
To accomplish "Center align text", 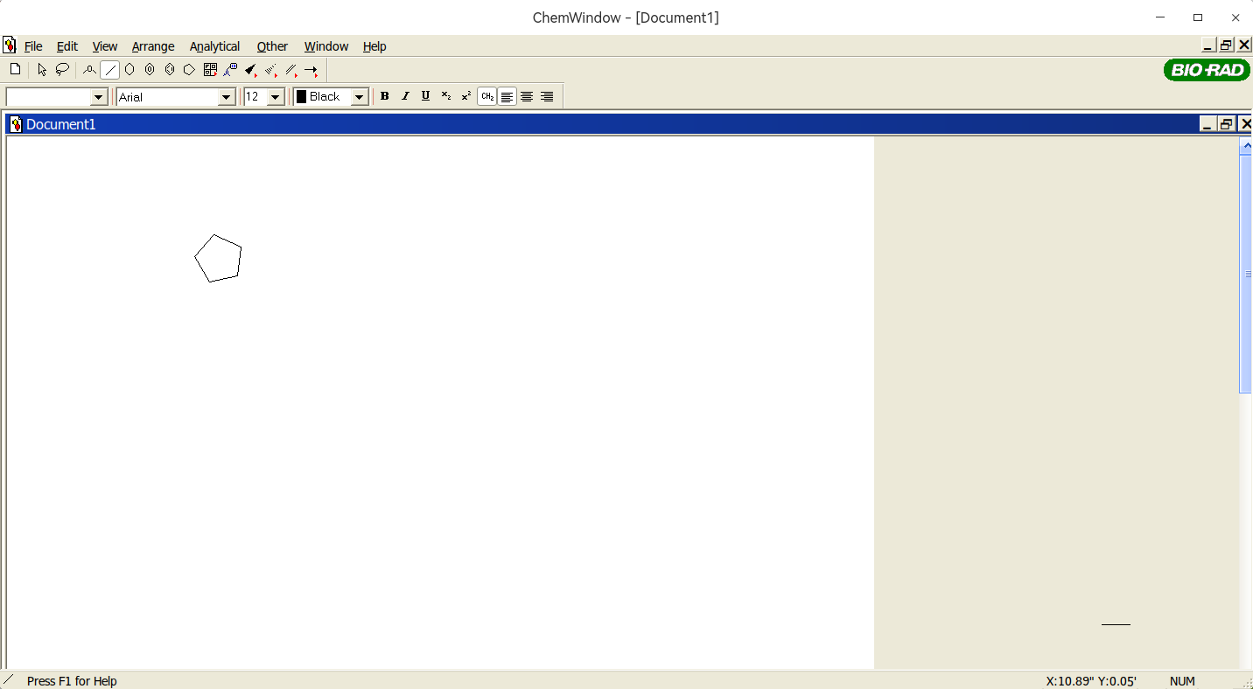I will [x=527, y=96].
